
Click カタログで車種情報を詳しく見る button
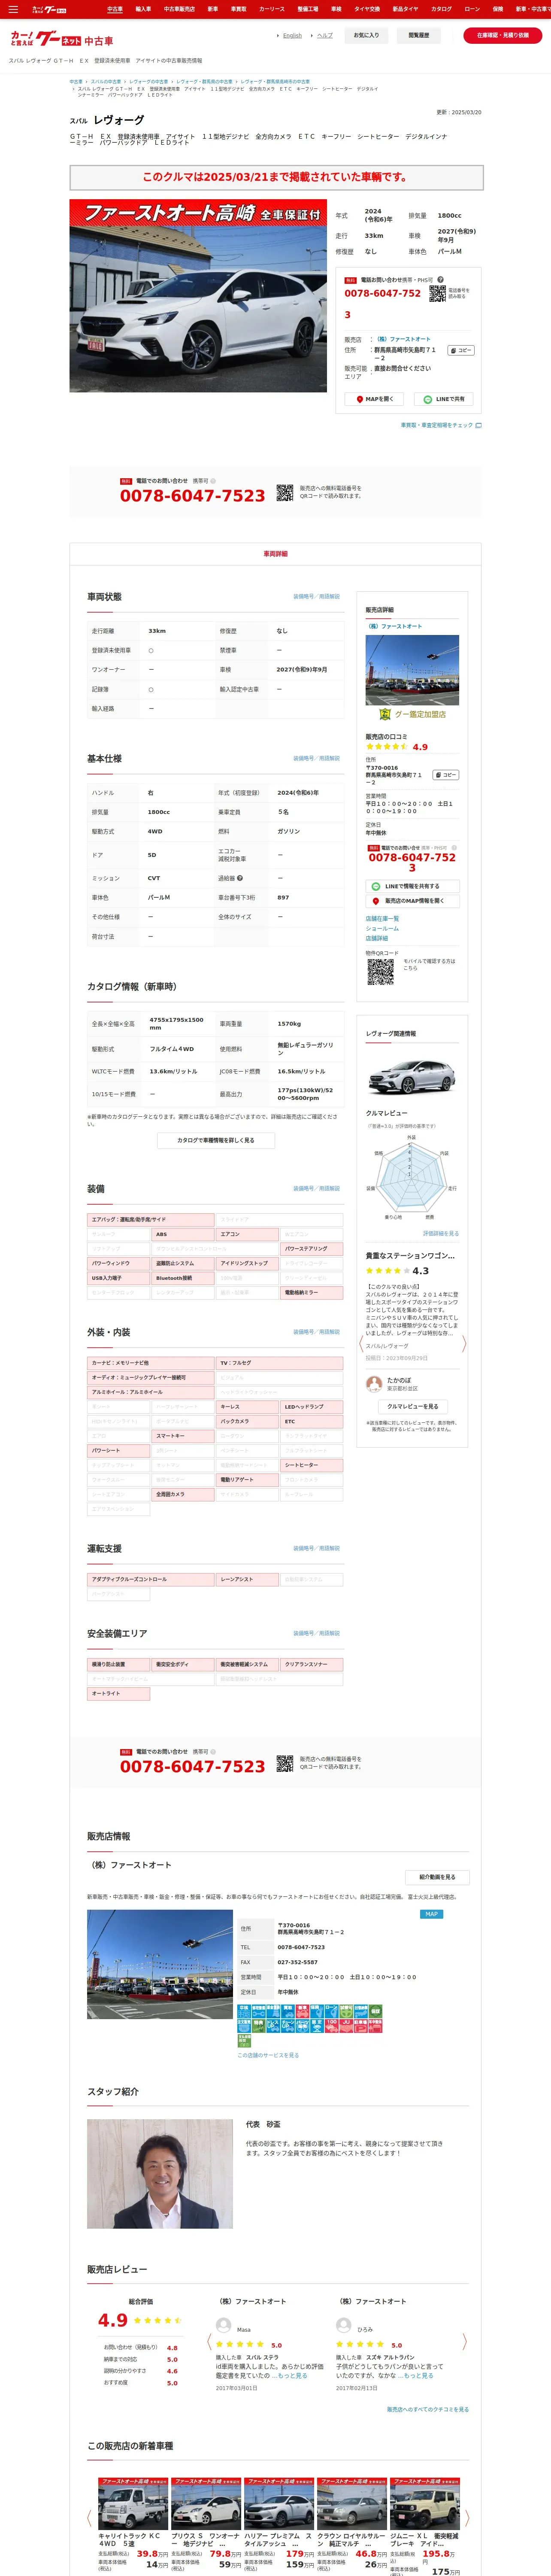point(216,1140)
